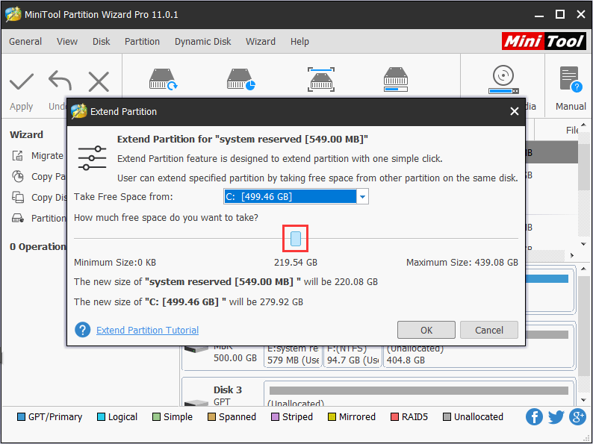This screenshot has width=593, height=444.
Task: Click the Cancel button
Action: [x=489, y=330]
